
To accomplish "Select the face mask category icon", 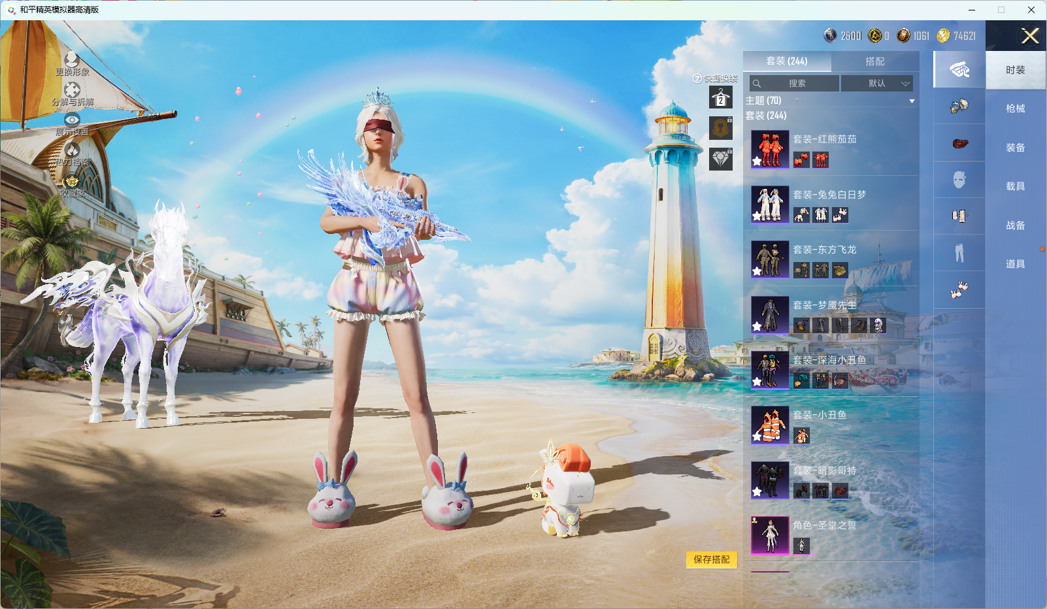I will 959,180.
